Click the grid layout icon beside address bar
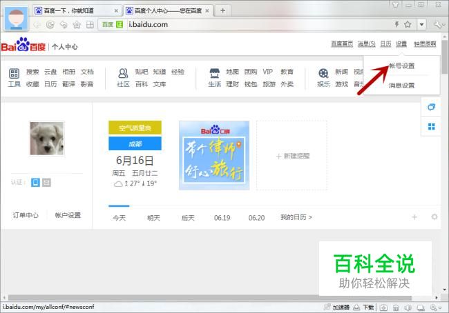The width and height of the screenshot is (449, 313). tap(90, 25)
